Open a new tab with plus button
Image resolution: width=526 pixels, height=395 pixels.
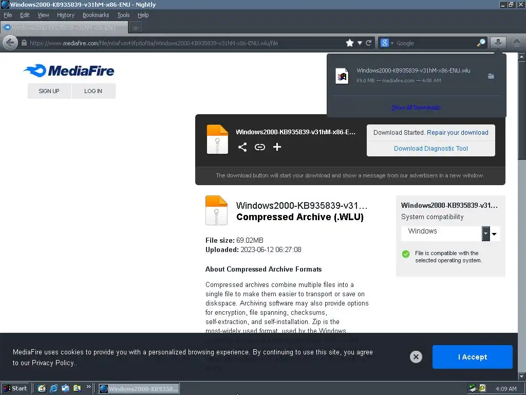point(136,28)
